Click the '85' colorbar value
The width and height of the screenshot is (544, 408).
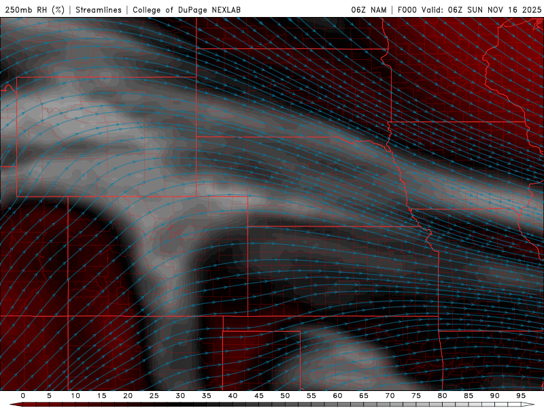pyautogui.click(x=469, y=396)
